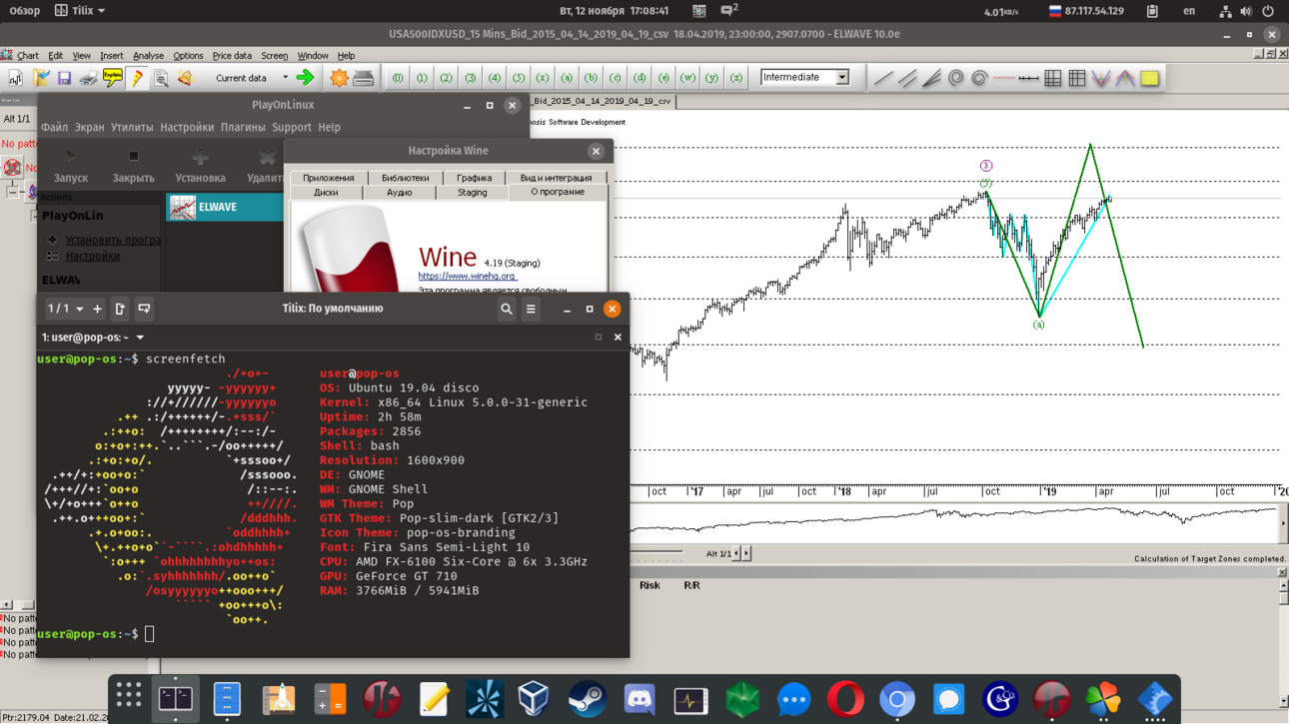Viewport: 1289px width, 724px height.
Task: Switch to Графика tab in Wine settings
Action: coord(474,178)
